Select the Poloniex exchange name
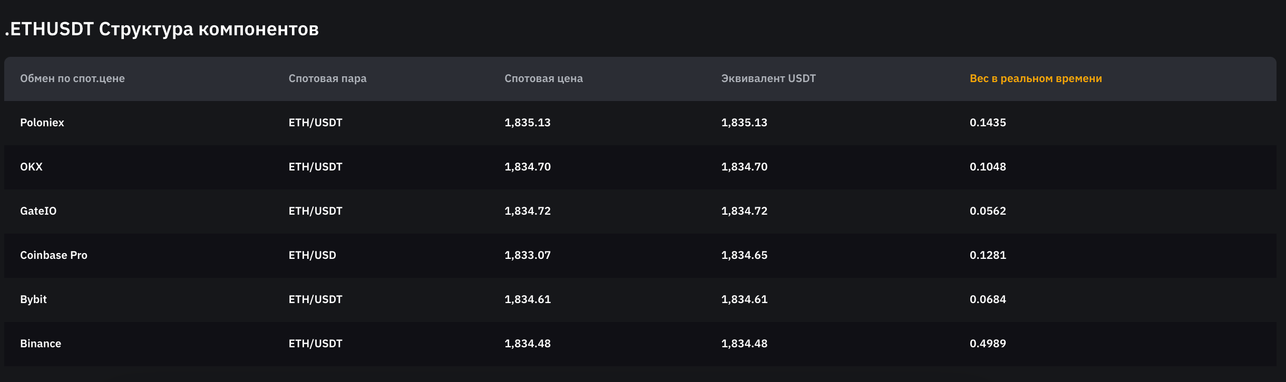Viewport: 1286px width, 382px height. pos(42,123)
